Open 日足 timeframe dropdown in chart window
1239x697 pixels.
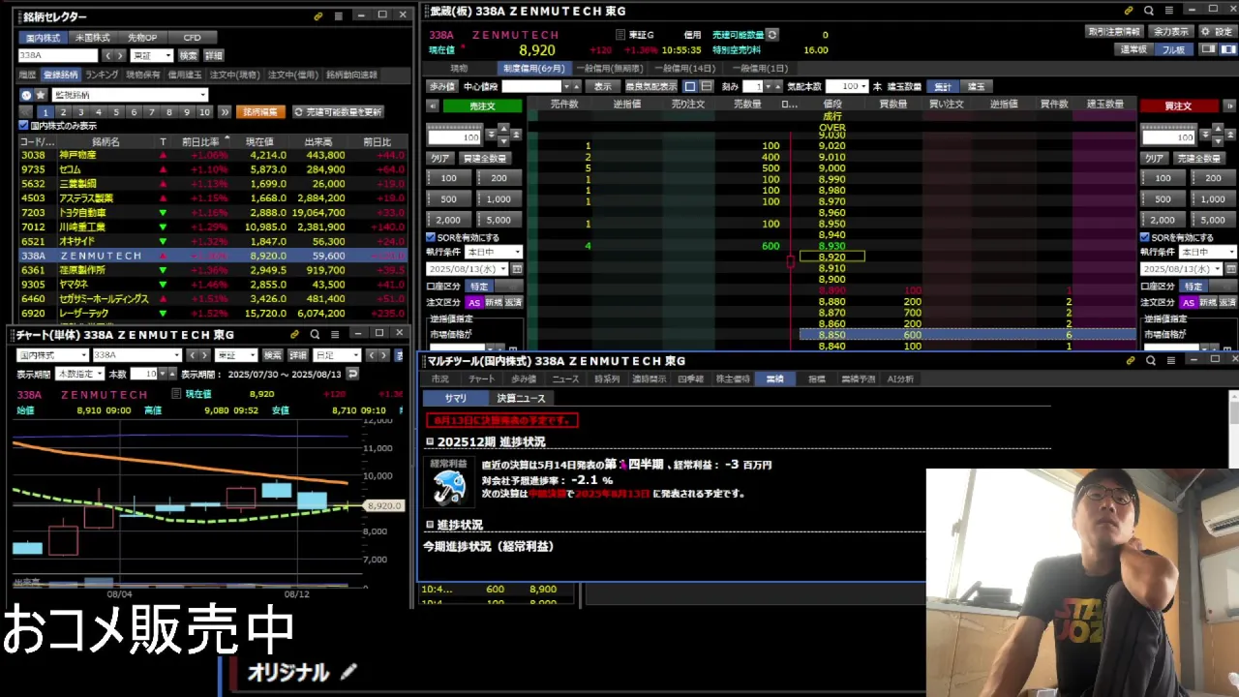click(336, 355)
